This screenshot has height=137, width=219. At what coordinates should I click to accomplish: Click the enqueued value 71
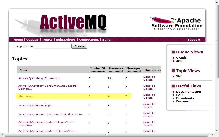pos(109,78)
